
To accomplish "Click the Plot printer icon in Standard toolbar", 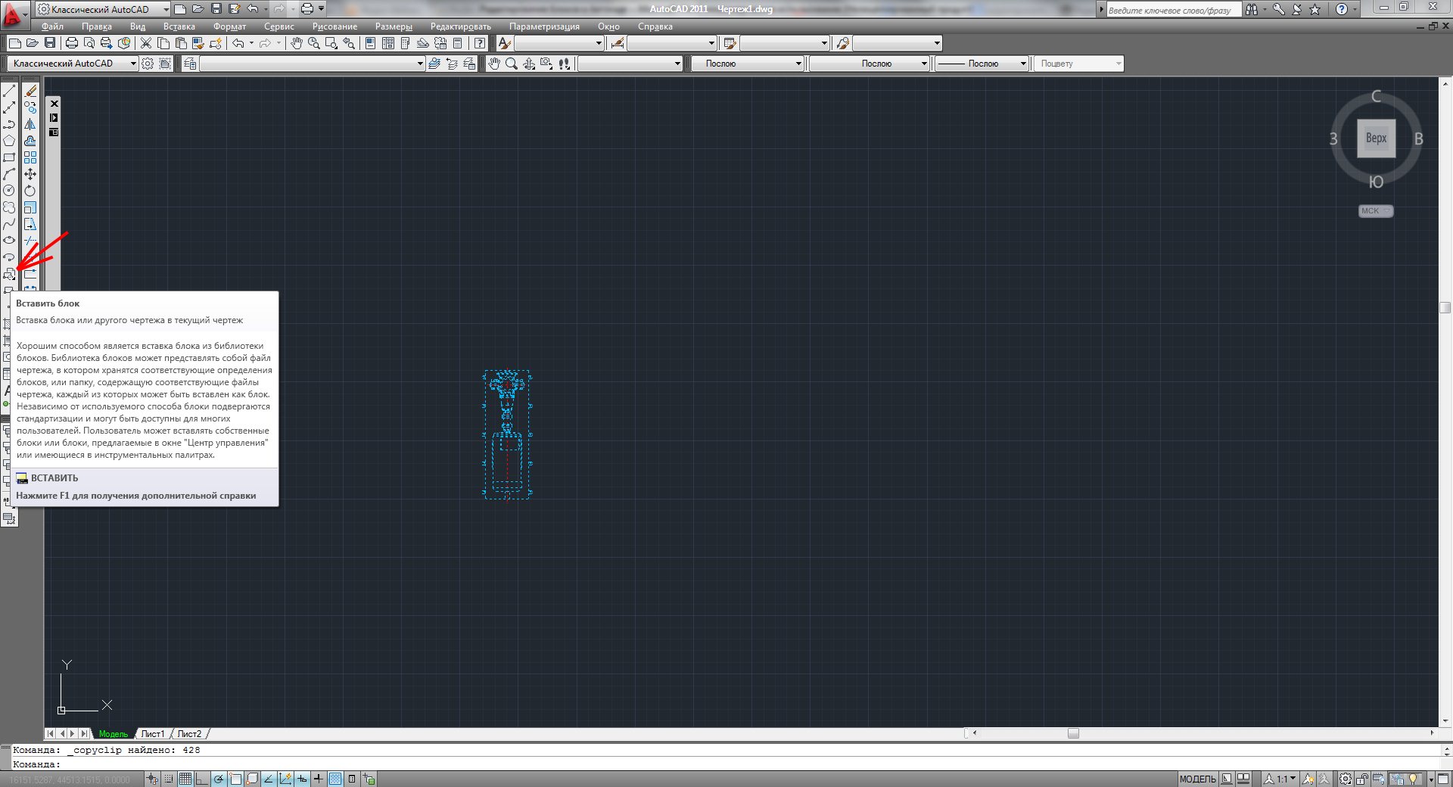I will click(72, 43).
